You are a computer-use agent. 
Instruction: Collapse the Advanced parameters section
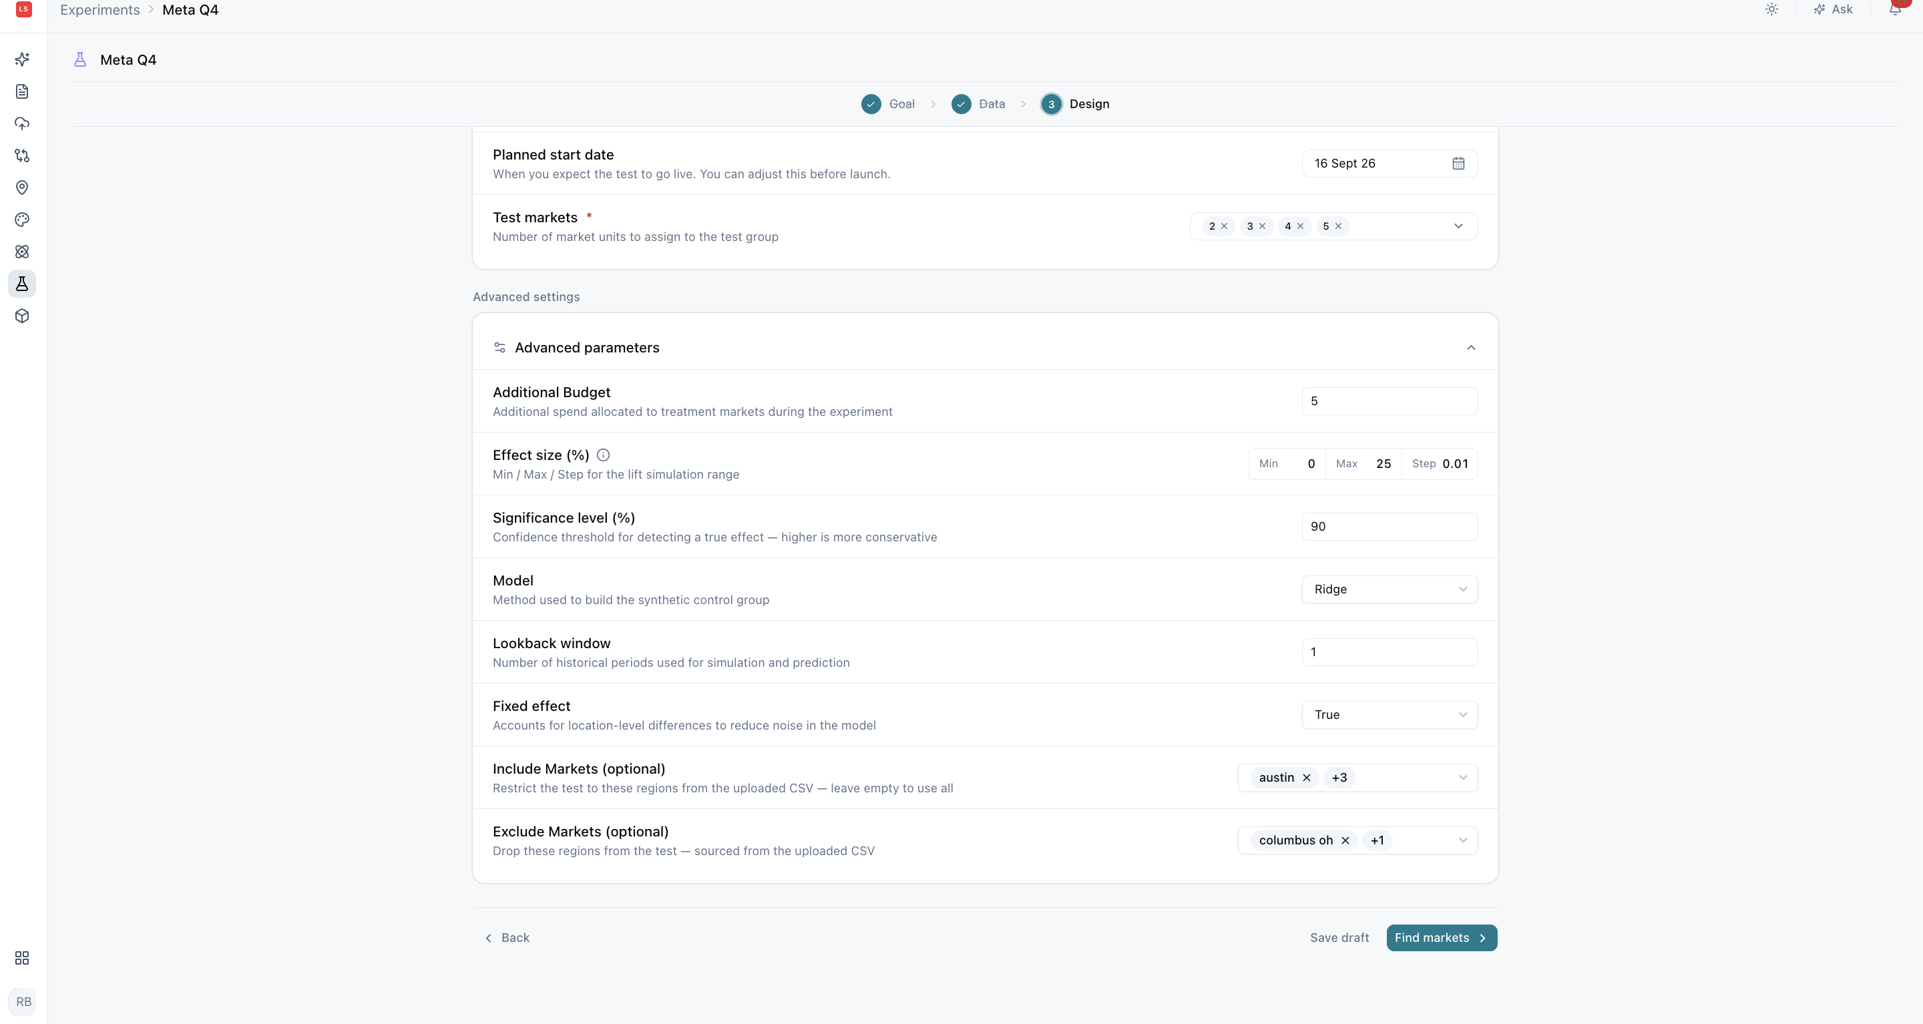[x=1470, y=348]
